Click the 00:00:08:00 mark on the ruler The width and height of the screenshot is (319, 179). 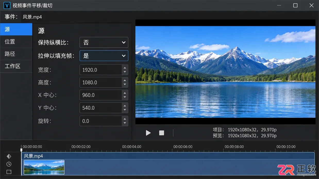click(234, 147)
